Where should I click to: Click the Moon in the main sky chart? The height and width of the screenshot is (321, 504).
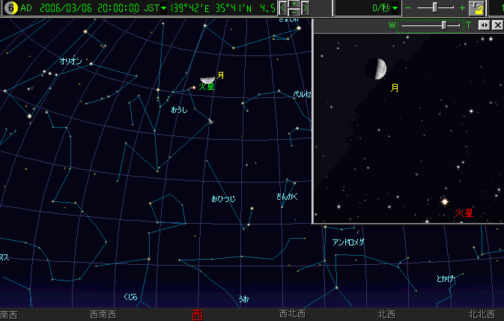click(207, 80)
